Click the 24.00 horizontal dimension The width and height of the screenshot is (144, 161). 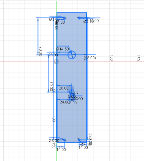pos(64,102)
